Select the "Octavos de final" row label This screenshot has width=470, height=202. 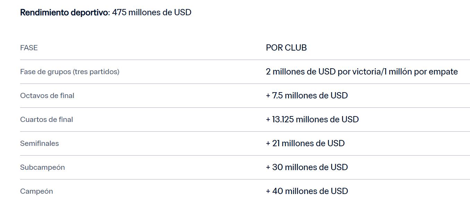47,96
